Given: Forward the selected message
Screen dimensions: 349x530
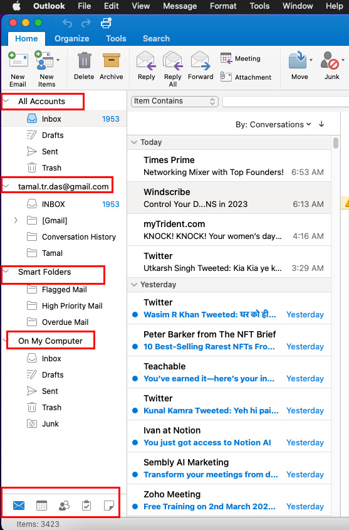Looking at the screenshot, I should tap(201, 61).
